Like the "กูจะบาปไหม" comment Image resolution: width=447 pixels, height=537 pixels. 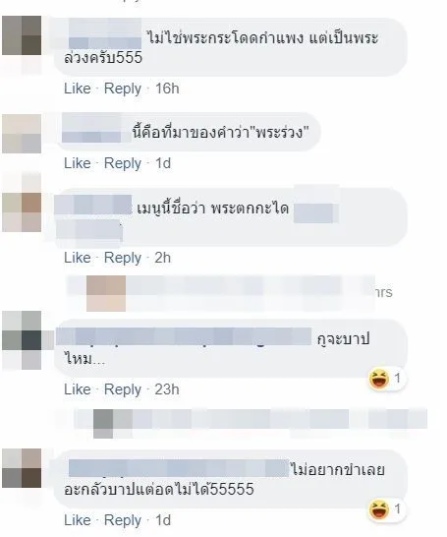[x=78, y=389]
